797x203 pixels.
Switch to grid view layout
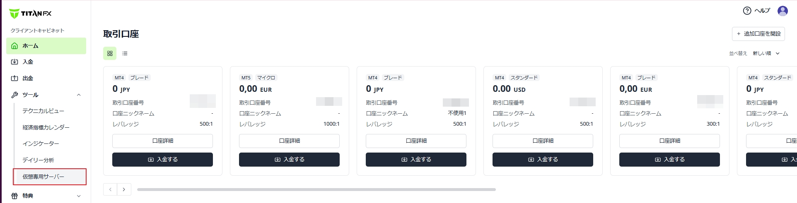pos(110,53)
